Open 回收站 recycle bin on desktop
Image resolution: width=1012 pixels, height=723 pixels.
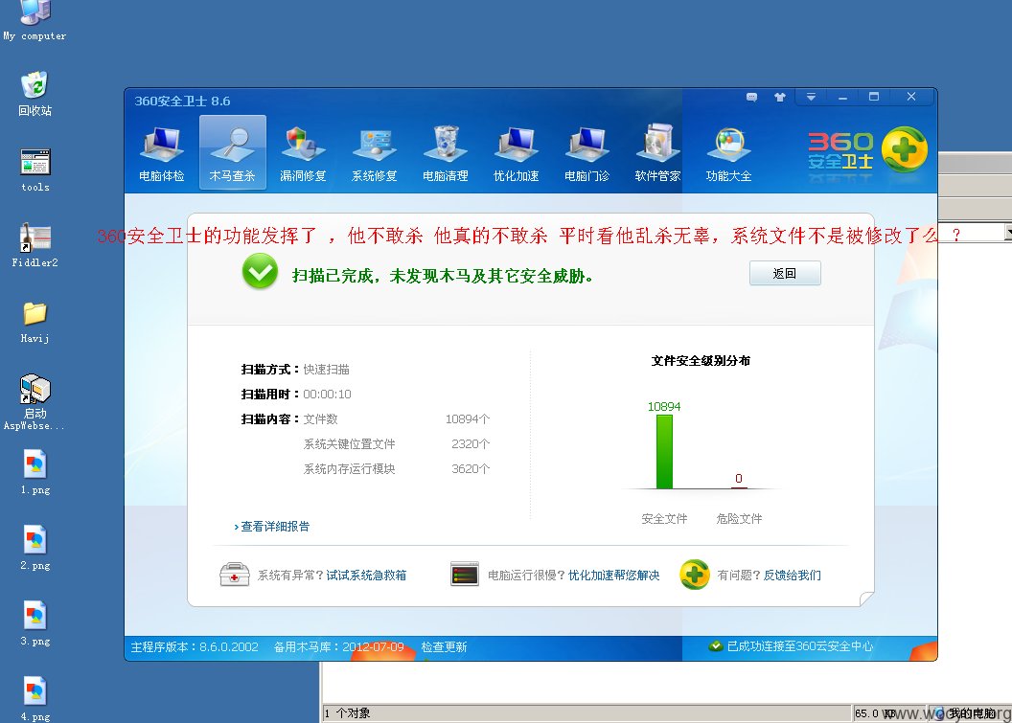[x=34, y=94]
